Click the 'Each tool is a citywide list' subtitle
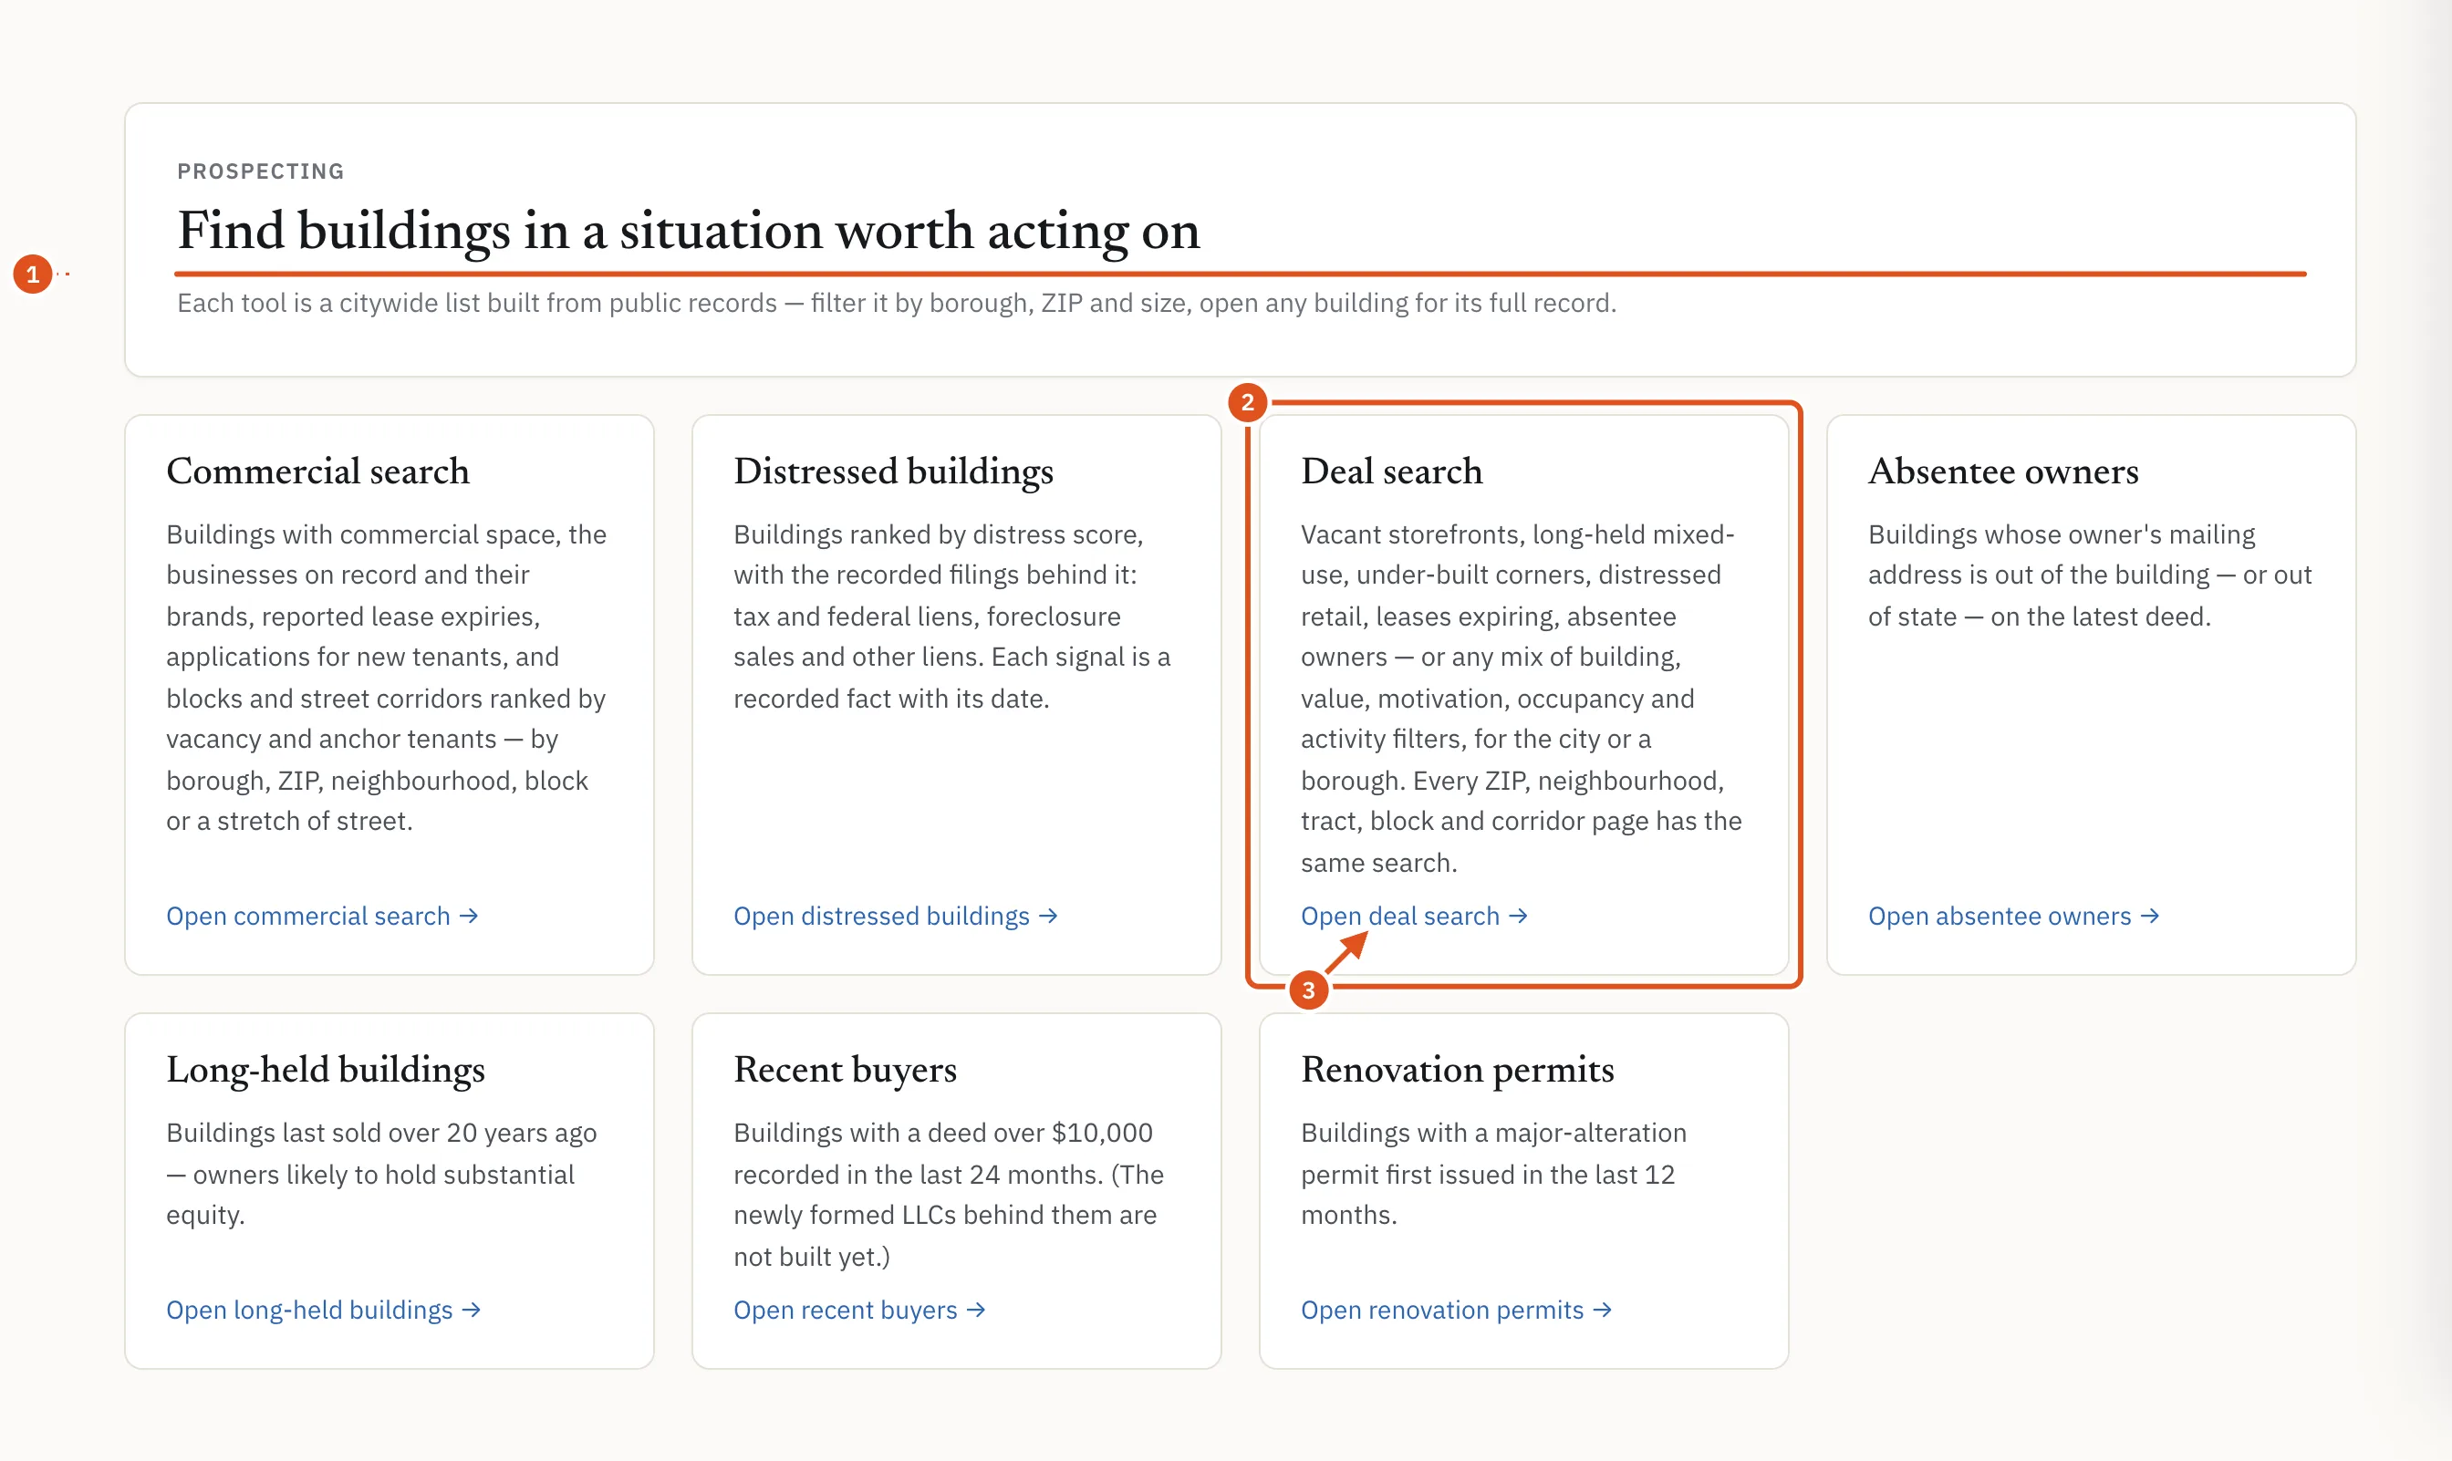The width and height of the screenshot is (2452, 1461). tap(896, 302)
